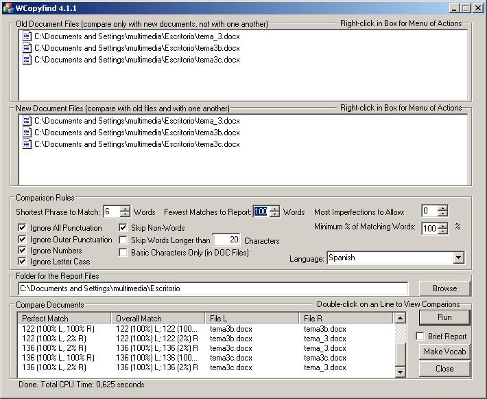Click document icon of tema3b.docx in Old Document Files

[x=27, y=48]
